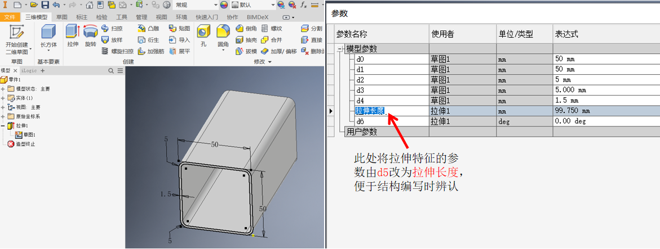Activate the 孔 hole tool
660x249 pixels.
pos(203,35)
